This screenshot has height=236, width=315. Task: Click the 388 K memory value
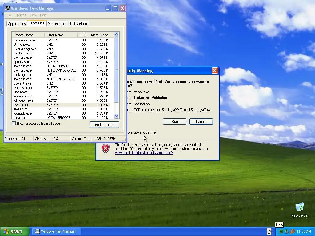(x=104, y=109)
